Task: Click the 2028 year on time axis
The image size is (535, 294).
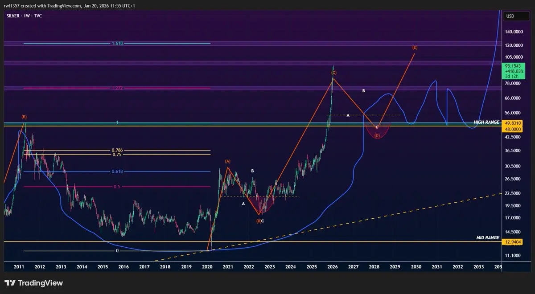Action: point(374,267)
